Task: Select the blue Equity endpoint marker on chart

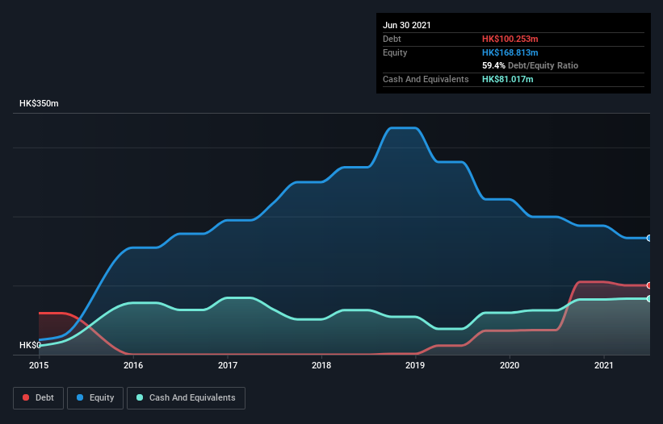Action: (649, 238)
